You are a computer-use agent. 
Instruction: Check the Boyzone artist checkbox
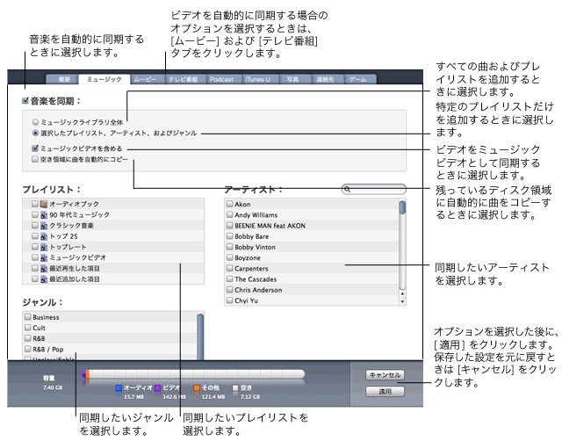coord(230,257)
